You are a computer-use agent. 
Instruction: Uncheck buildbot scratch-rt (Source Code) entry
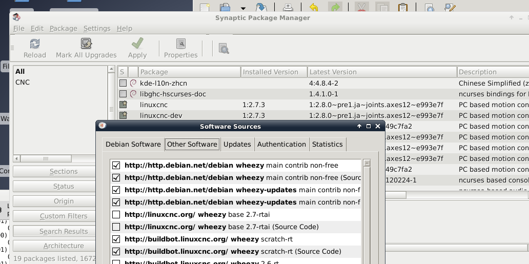click(116, 251)
